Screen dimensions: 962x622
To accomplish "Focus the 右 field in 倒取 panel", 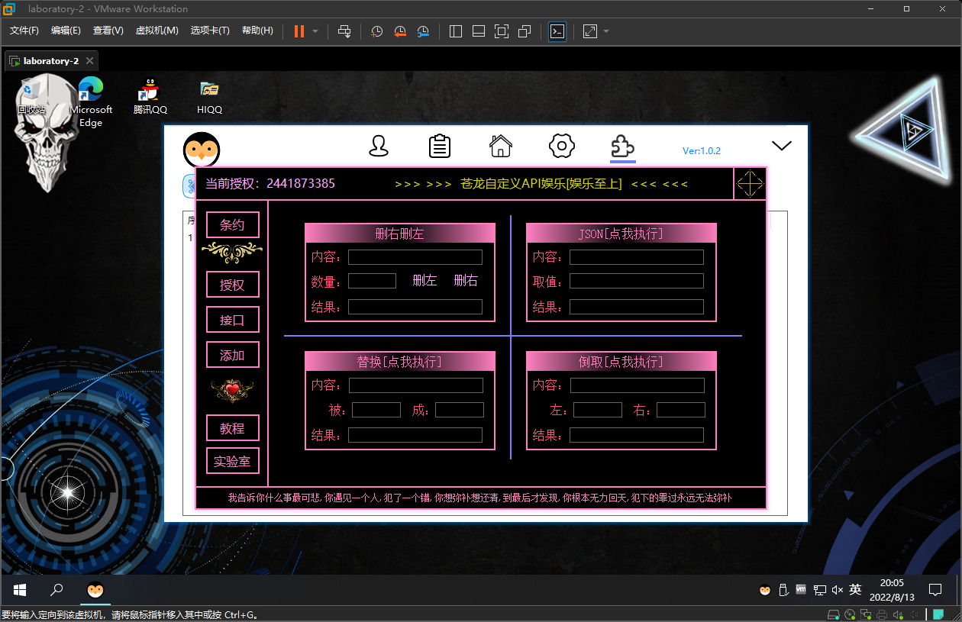I will (681, 410).
